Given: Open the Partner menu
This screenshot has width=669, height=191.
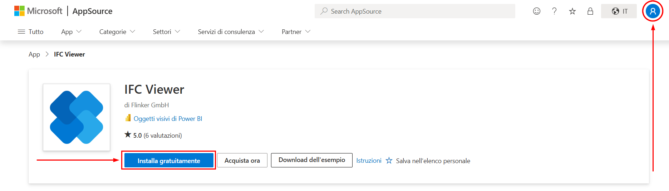Looking at the screenshot, I should pyautogui.click(x=296, y=32).
